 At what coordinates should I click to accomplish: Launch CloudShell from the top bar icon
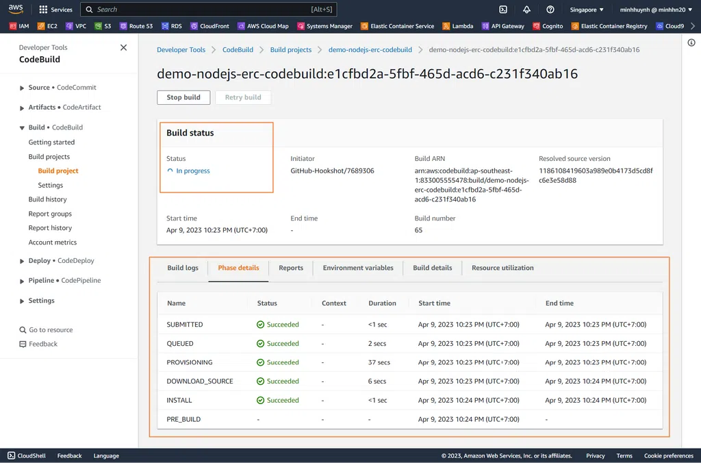click(x=503, y=10)
